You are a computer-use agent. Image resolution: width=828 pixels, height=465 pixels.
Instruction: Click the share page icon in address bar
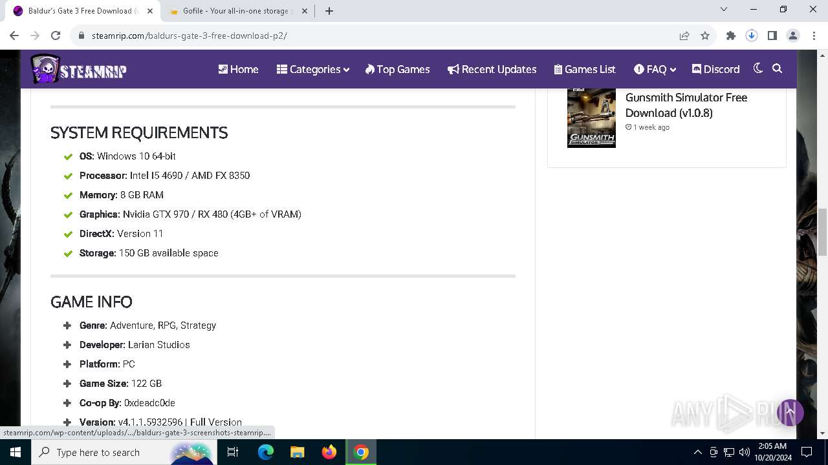click(x=684, y=36)
